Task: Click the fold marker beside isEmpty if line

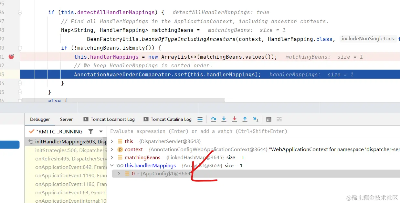Action: (x=20, y=48)
